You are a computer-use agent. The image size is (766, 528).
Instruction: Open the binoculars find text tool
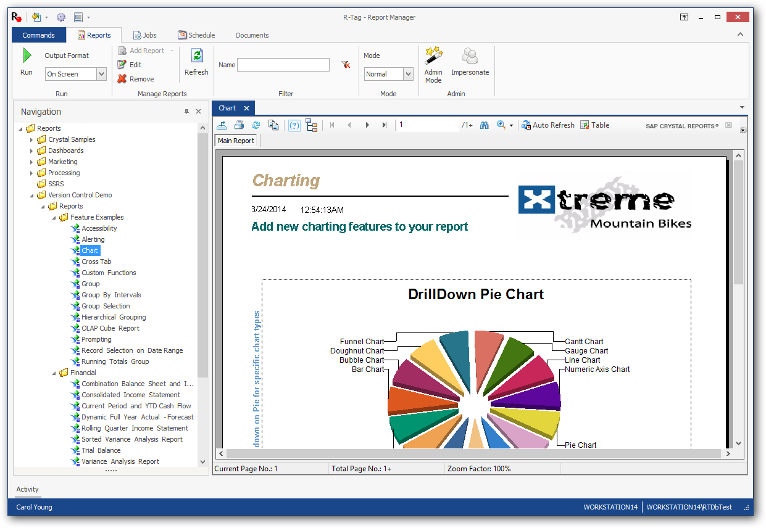(485, 125)
